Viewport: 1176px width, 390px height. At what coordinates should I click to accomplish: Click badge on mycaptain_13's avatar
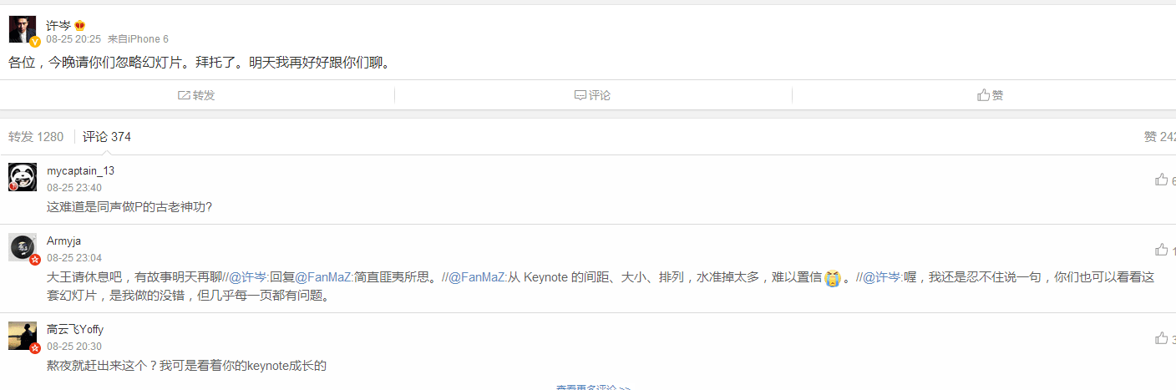point(13,186)
